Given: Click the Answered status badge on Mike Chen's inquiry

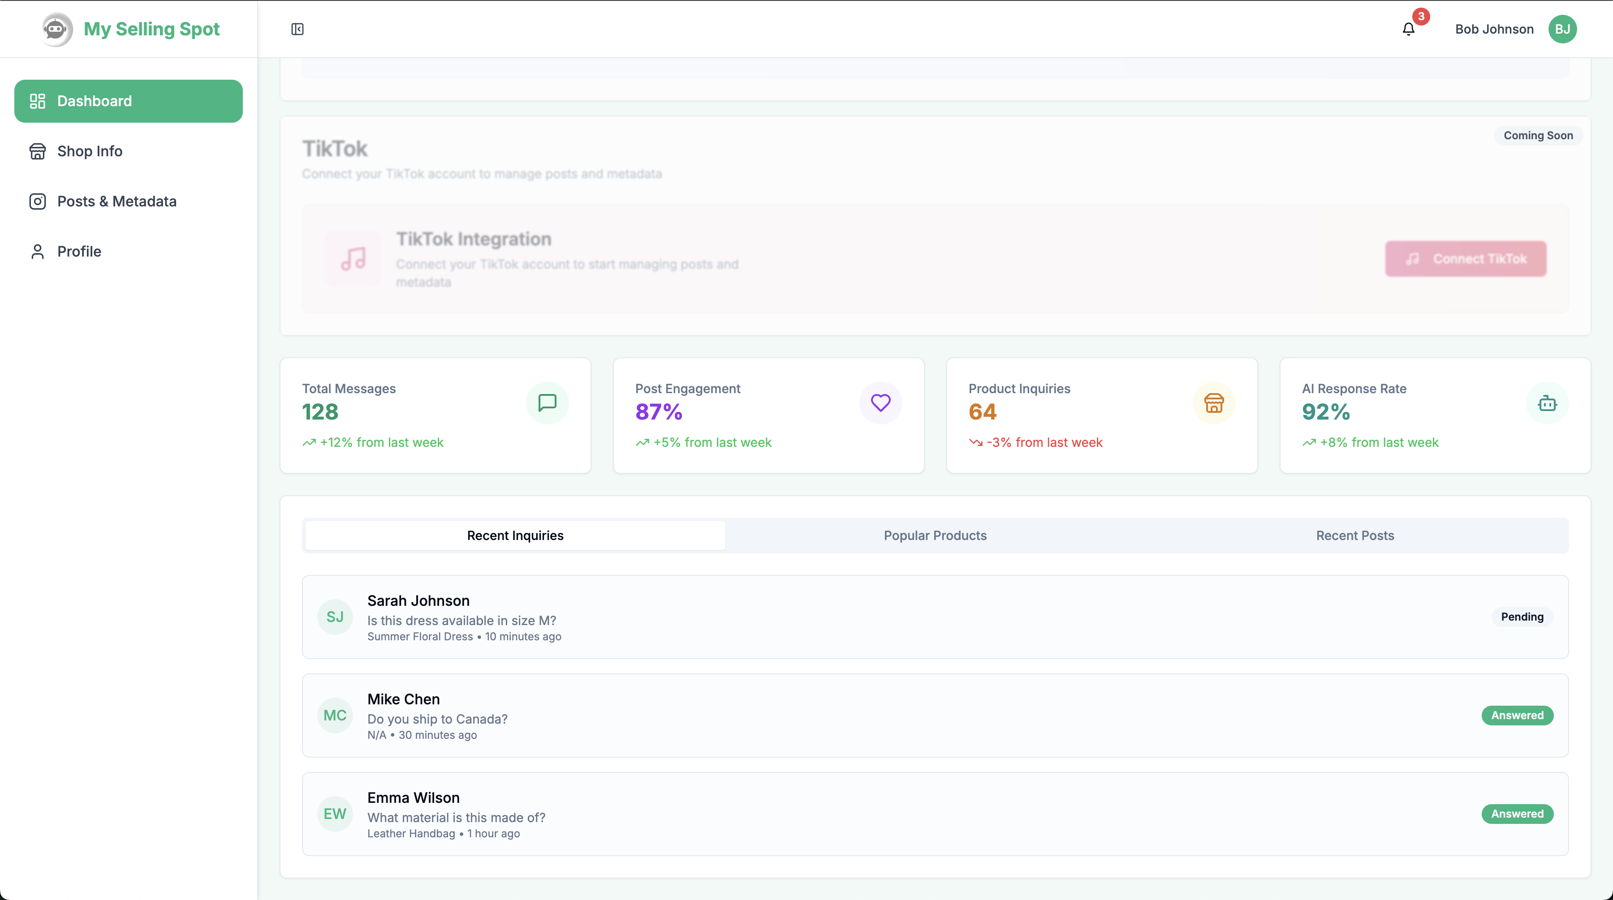Looking at the screenshot, I should [1517, 716].
